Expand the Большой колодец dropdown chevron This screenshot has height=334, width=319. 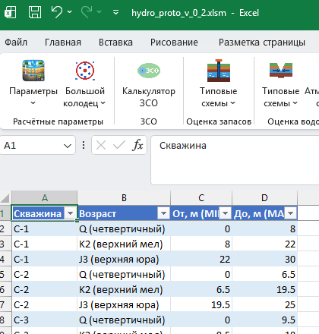[x=103, y=103]
